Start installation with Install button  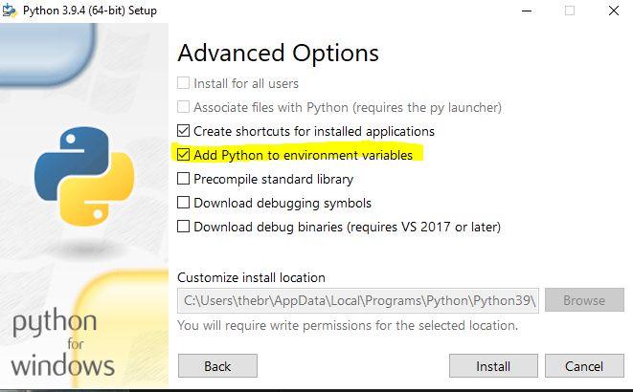[x=493, y=366]
